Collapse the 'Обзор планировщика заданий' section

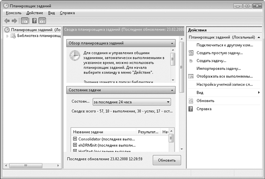click(x=172, y=44)
